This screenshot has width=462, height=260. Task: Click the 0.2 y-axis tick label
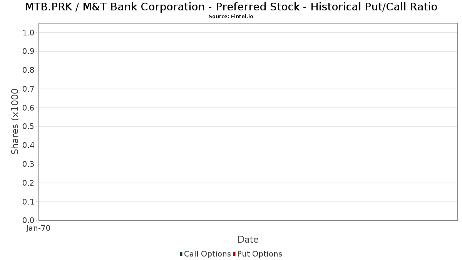coord(28,183)
